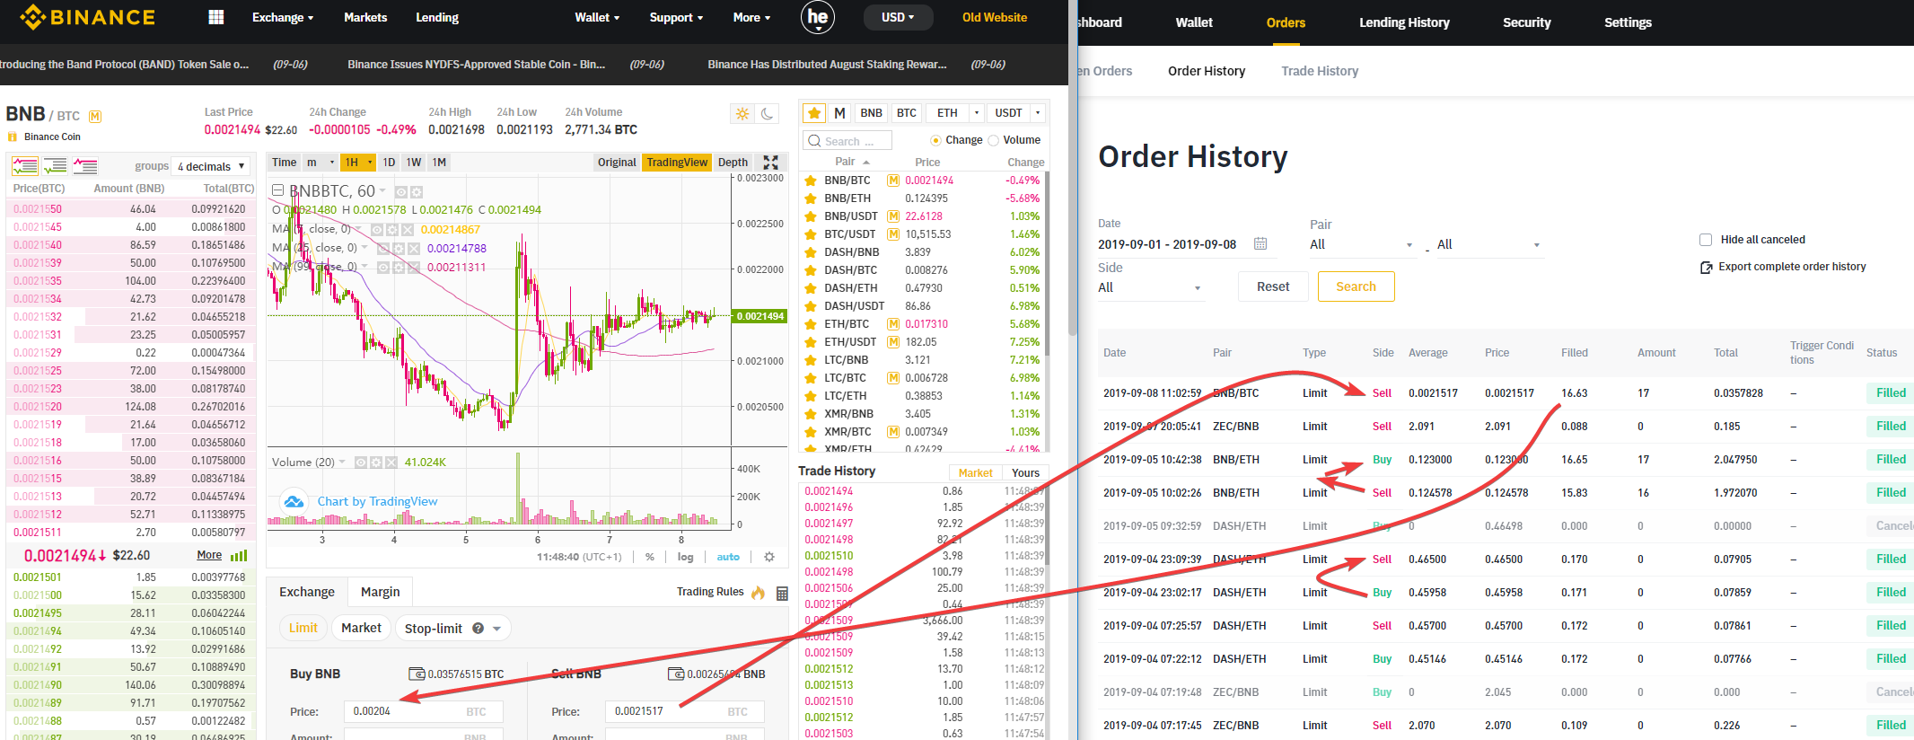Toggle visibility eye of BNBBTC series
The image size is (1914, 740).
[x=401, y=192]
